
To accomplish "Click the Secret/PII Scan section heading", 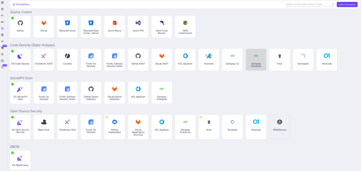I will pos(21,78).
